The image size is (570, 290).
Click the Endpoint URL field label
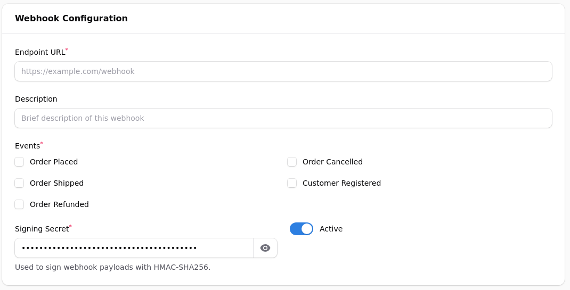pyautogui.click(x=40, y=52)
